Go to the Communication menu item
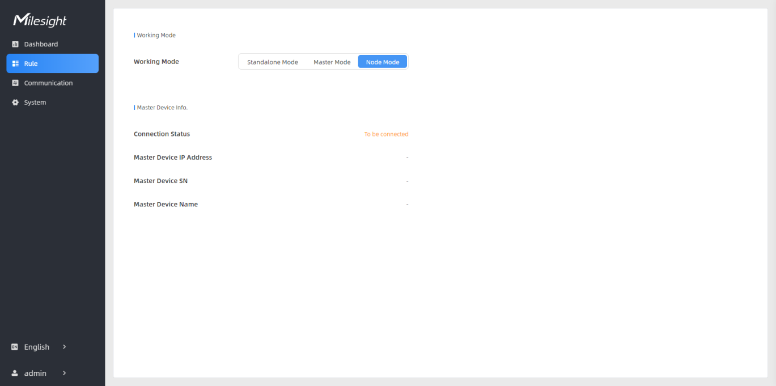Viewport: 776px width, 386px height. (x=48, y=83)
